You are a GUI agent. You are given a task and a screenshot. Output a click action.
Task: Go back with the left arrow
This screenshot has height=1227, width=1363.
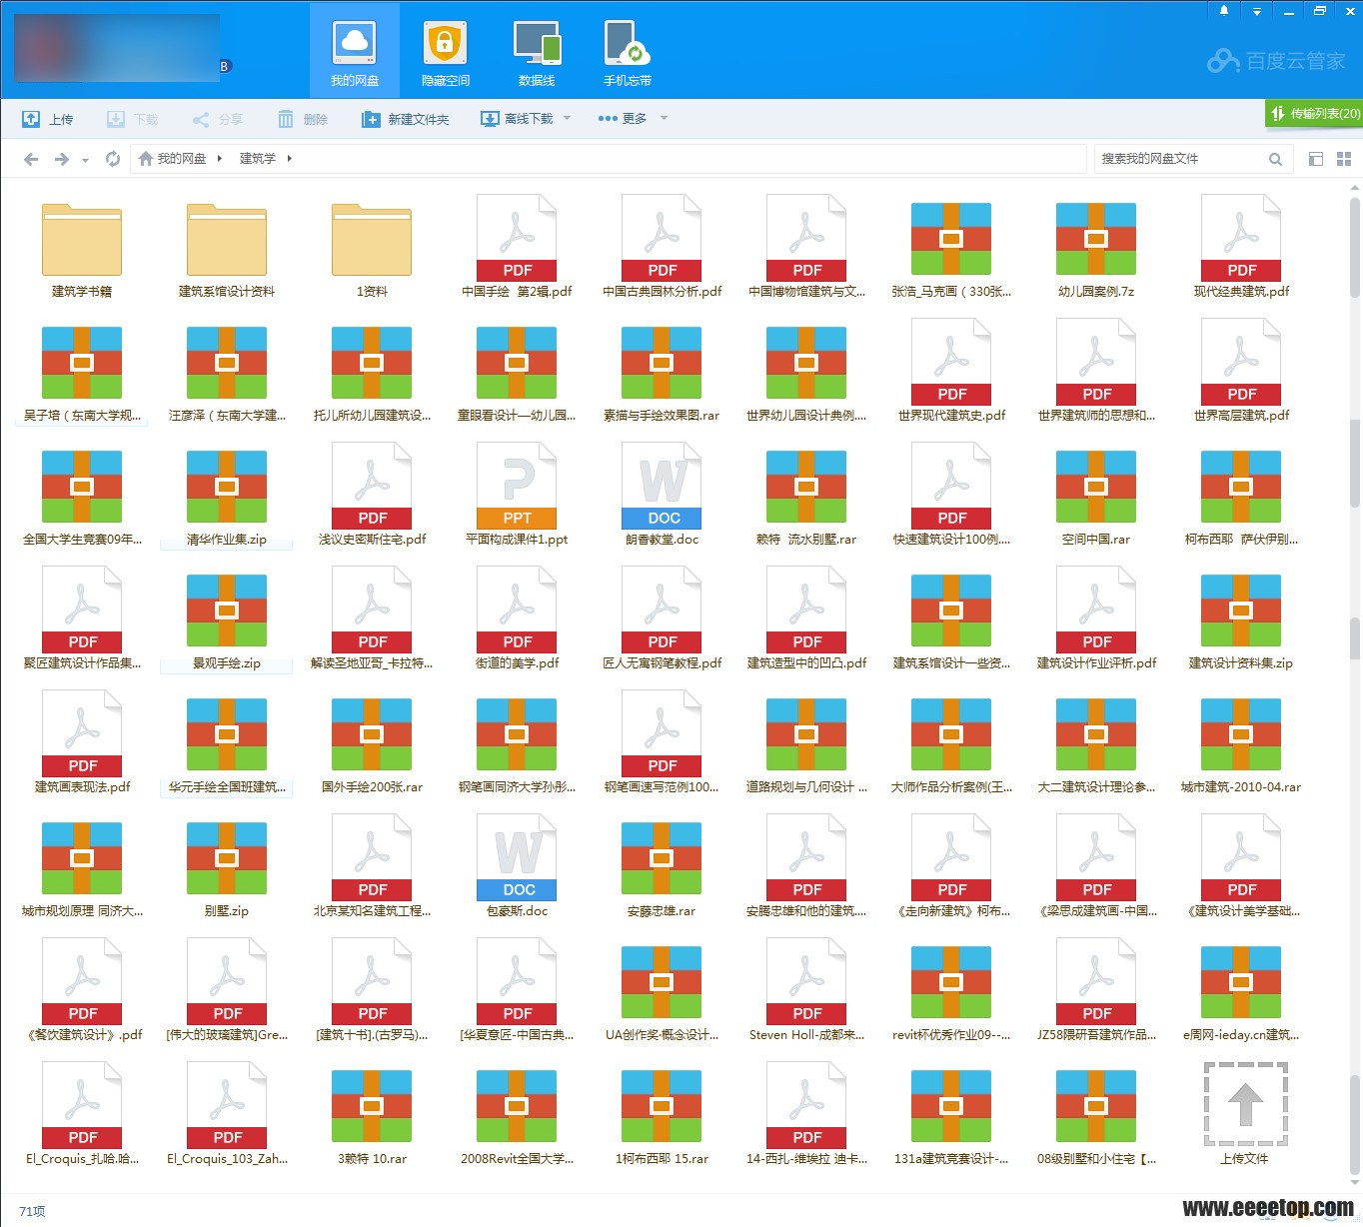(x=31, y=159)
